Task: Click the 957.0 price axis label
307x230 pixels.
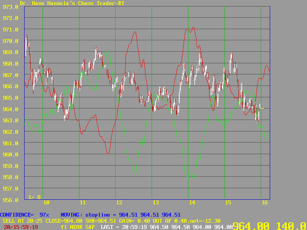Action: 10,189
